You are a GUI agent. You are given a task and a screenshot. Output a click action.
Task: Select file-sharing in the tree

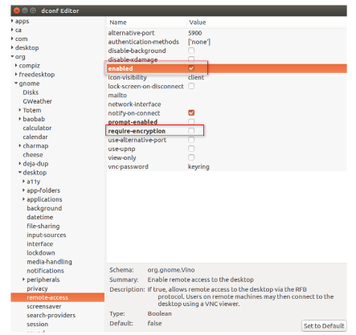43,226
